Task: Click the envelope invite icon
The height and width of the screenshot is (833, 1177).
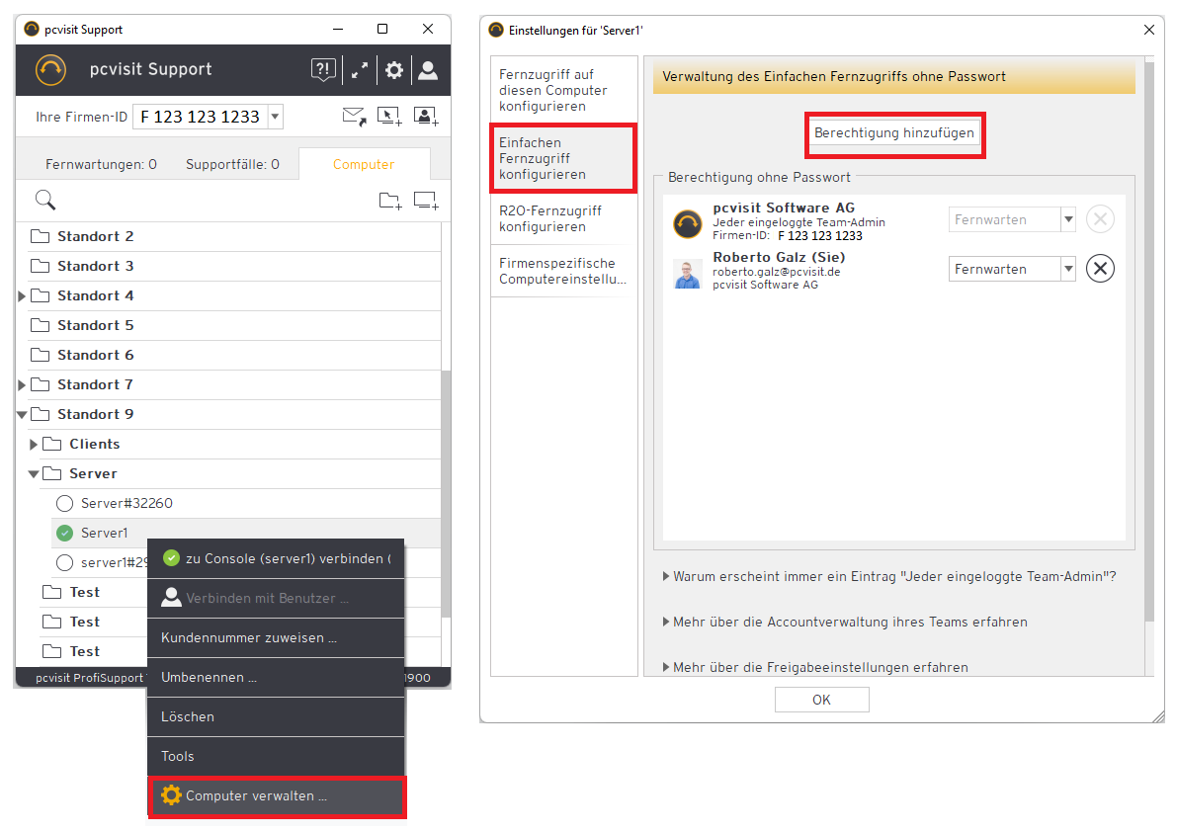Action: pyautogui.click(x=354, y=117)
